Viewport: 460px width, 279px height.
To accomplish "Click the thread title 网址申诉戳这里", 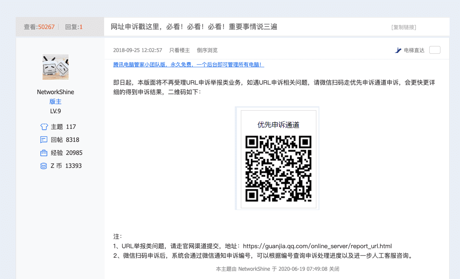I will point(194,27).
